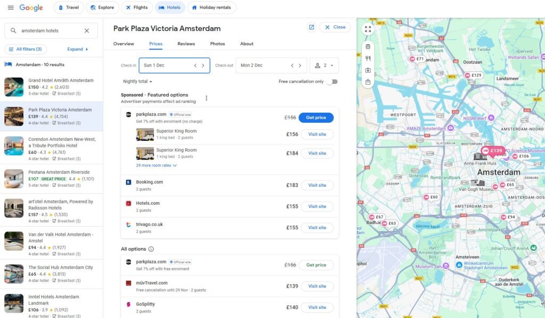This screenshot has width=545, height=318.
Task: Enter fullscreen map view
Action: tap(368, 29)
